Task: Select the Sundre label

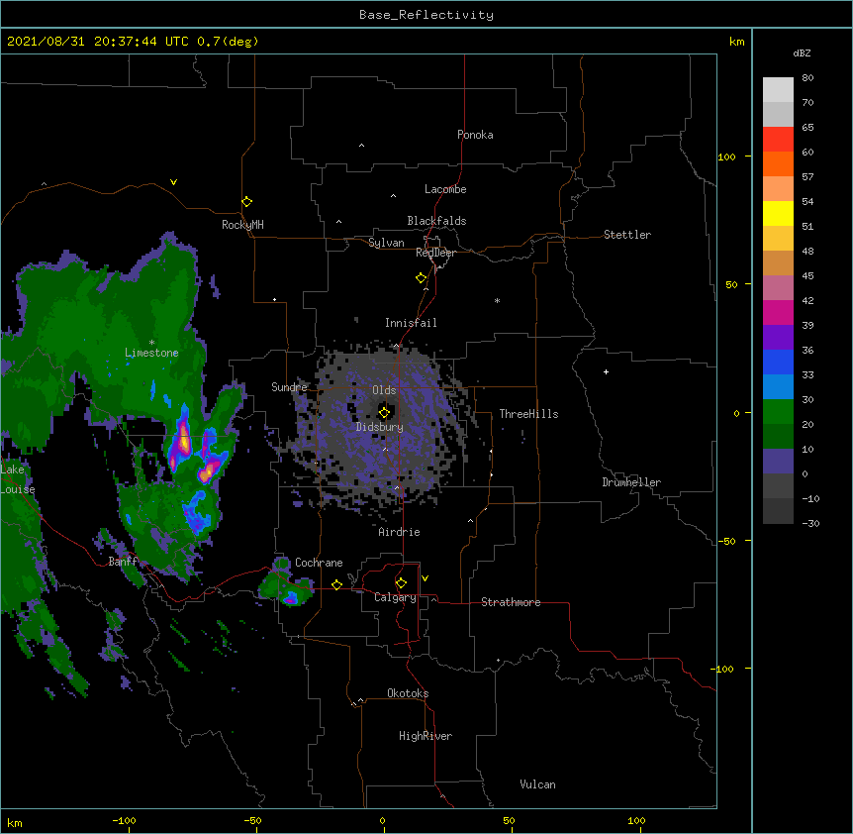Action: [x=289, y=387]
